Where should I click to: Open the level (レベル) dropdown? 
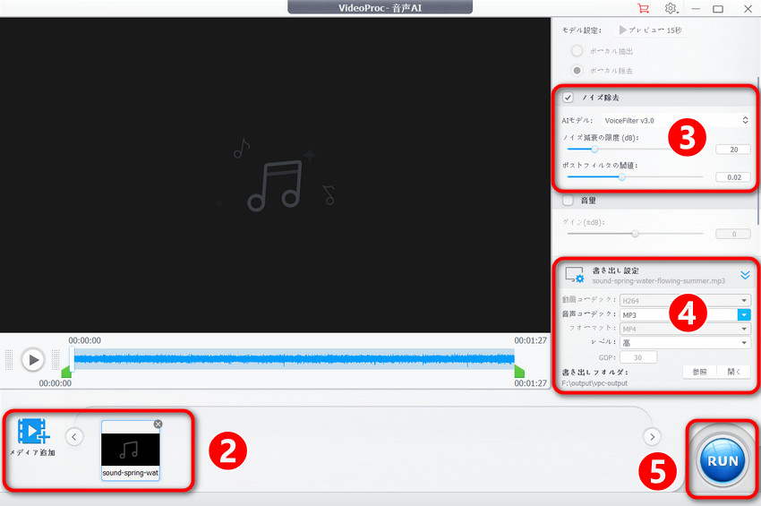pos(685,343)
